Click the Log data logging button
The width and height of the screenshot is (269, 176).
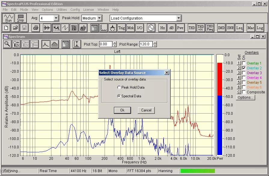(x=260, y=28)
